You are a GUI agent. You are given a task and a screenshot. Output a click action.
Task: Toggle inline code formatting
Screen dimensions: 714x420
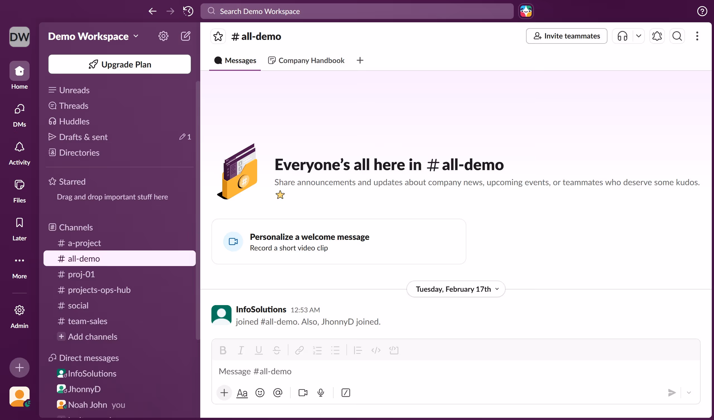pyautogui.click(x=376, y=350)
